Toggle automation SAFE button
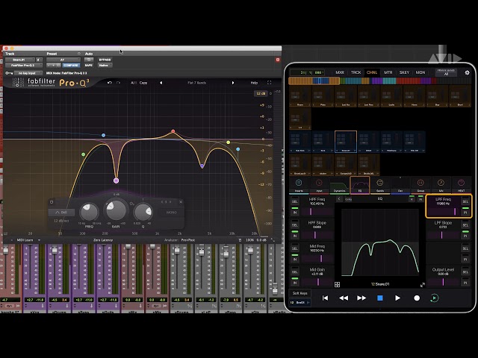This screenshot has width=478, height=358. [88, 65]
